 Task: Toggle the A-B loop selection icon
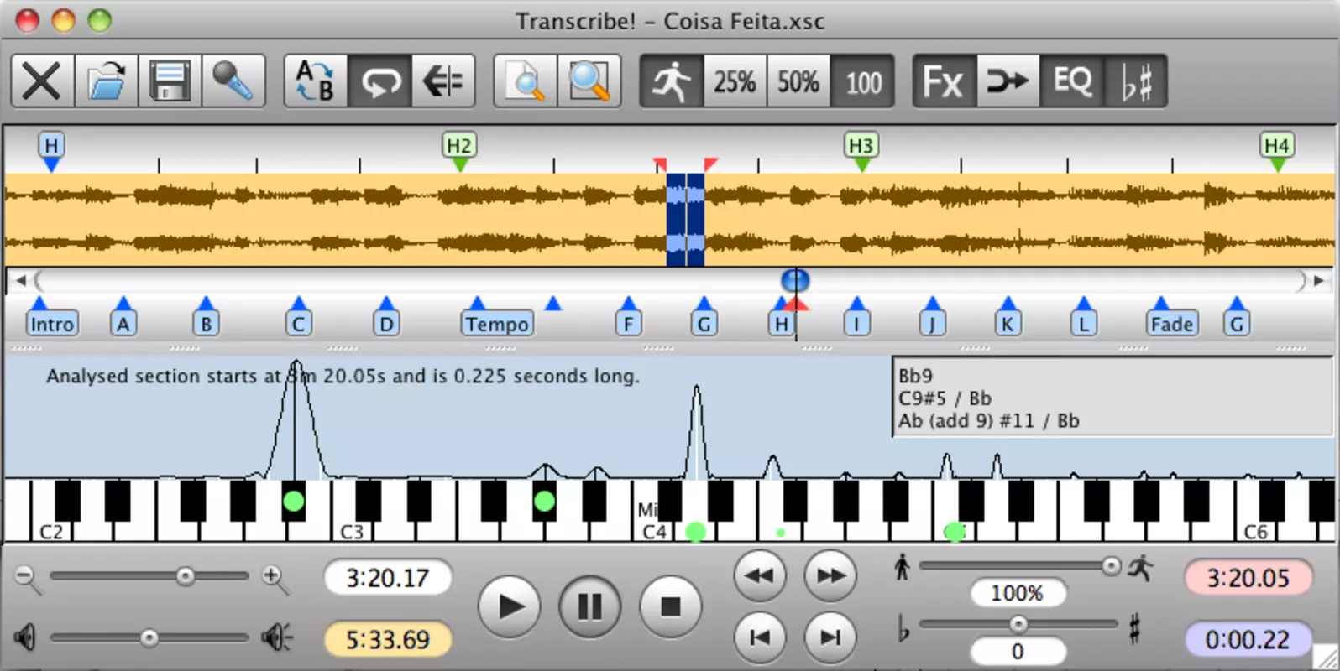[316, 81]
